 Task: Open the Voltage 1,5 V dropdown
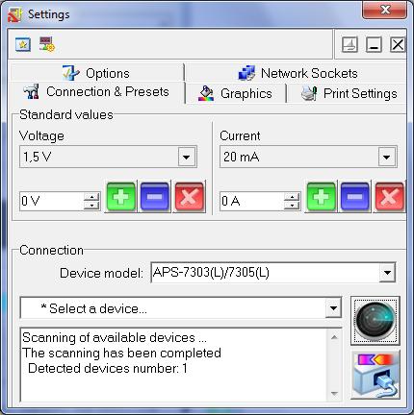[187, 157]
